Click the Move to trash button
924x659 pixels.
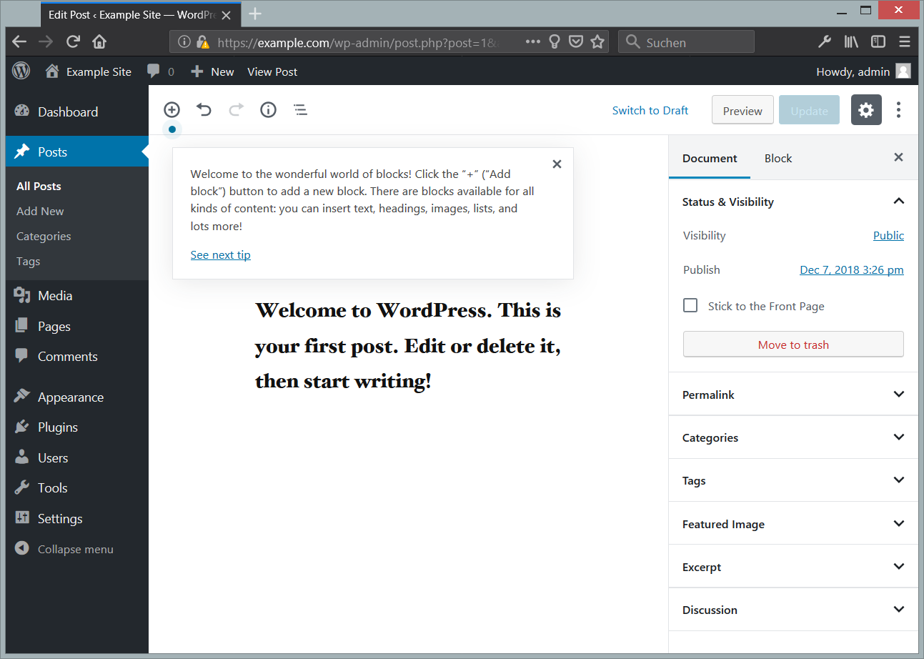click(793, 345)
